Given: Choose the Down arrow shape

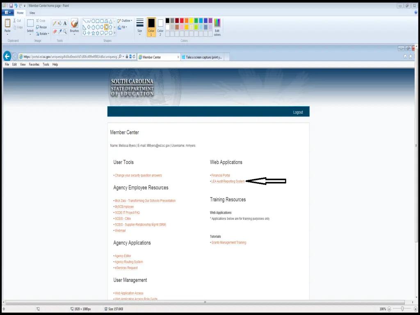Looking at the screenshot, I should pos(84,33).
